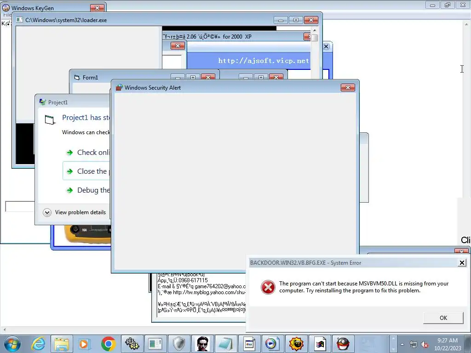
Task: Click the muted volume tray icon
Action: pos(425,344)
